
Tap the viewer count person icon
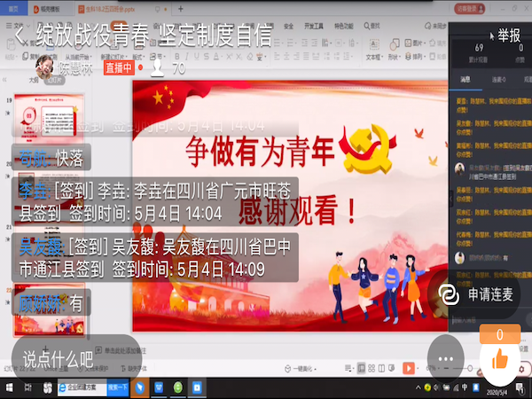(158, 68)
